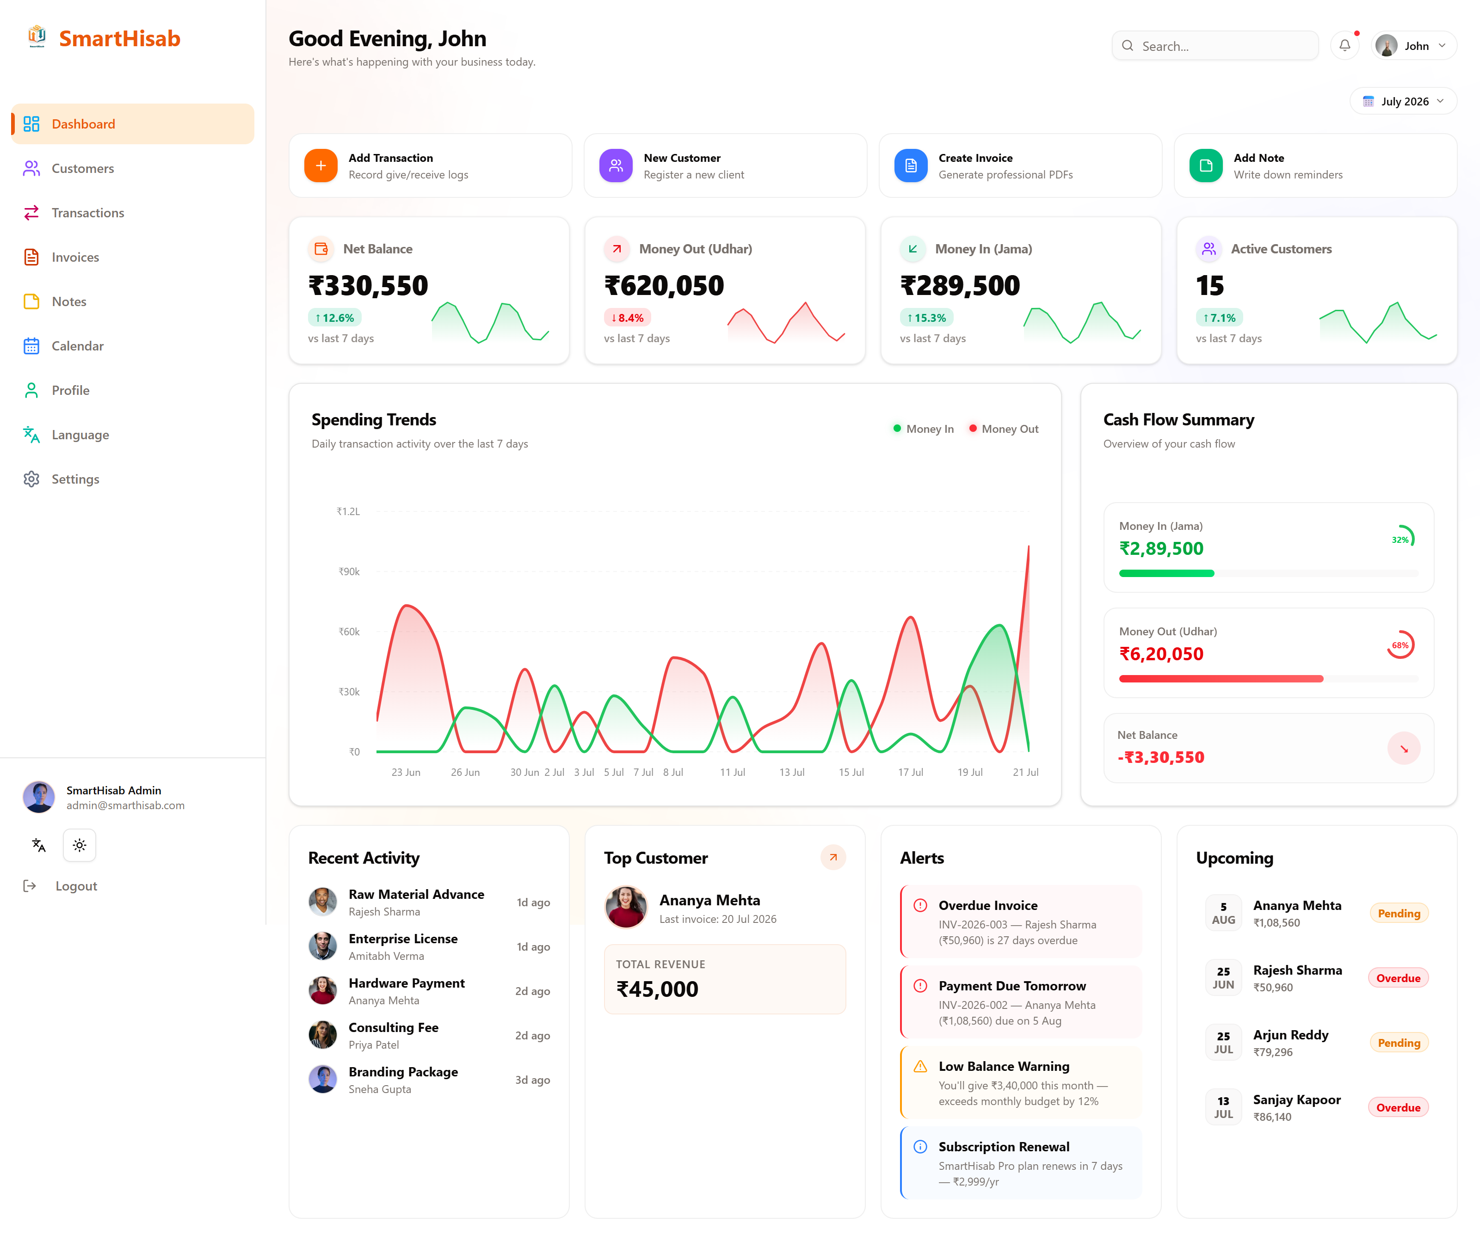The height and width of the screenshot is (1241, 1480).
Task: Open Enterprise License activity entry
Action: tap(429, 946)
